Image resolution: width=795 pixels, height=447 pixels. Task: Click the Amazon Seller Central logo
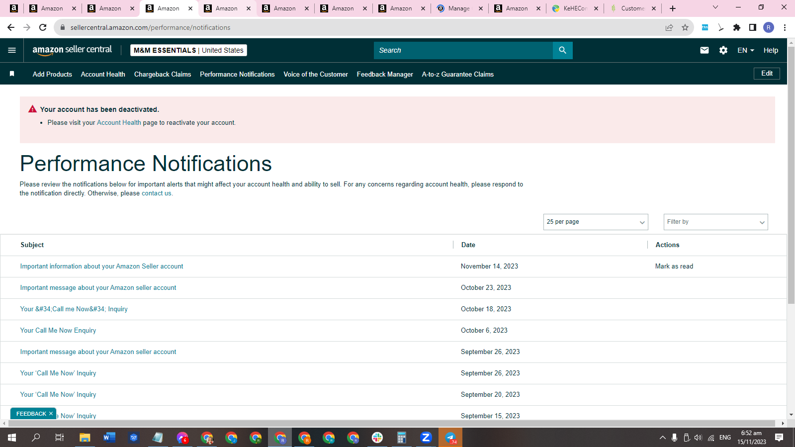coord(72,50)
